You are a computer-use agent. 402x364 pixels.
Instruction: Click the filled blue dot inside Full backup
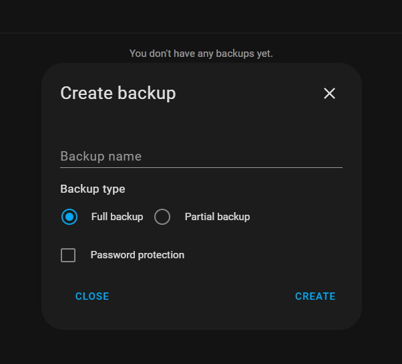coord(69,217)
